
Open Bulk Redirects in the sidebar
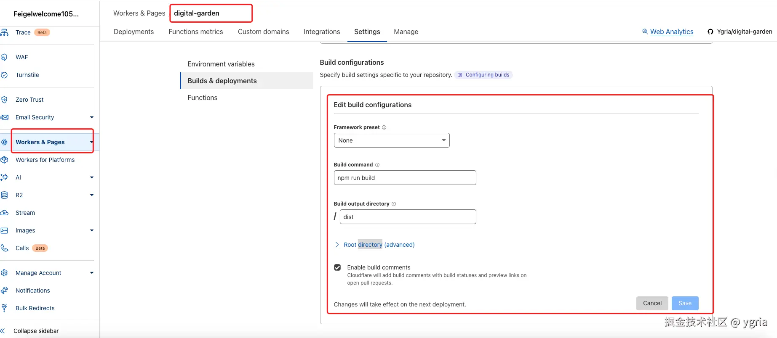[35, 308]
